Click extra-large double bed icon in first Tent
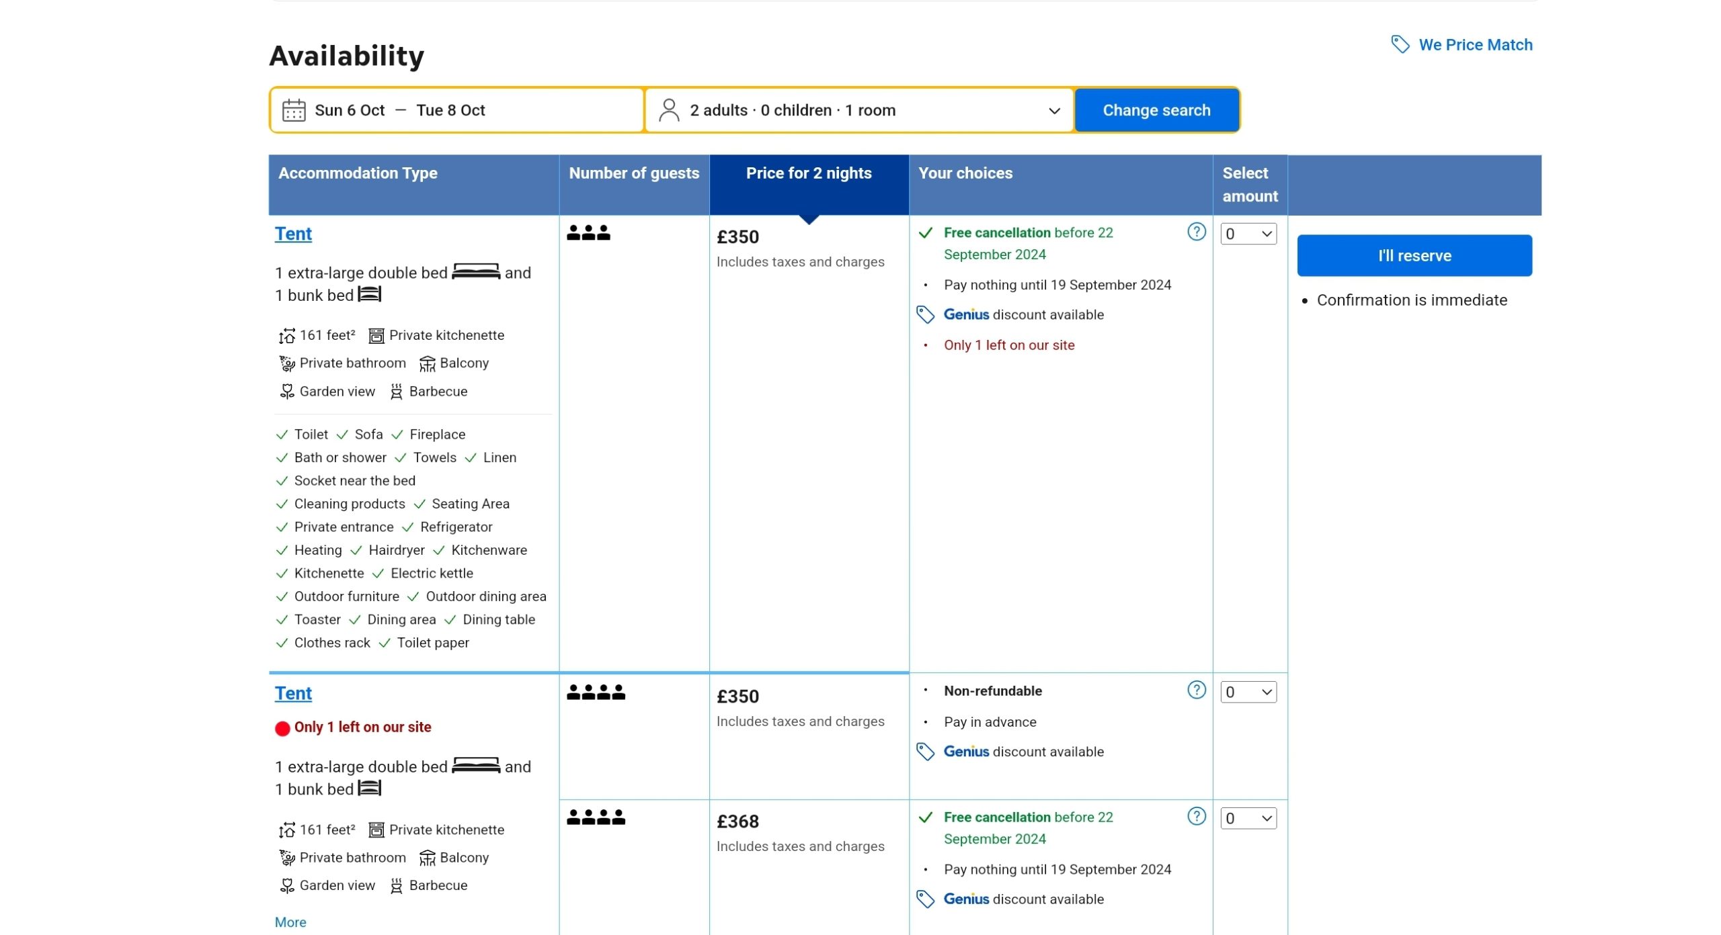Image resolution: width=1721 pixels, height=935 pixels. tap(476, 271)
